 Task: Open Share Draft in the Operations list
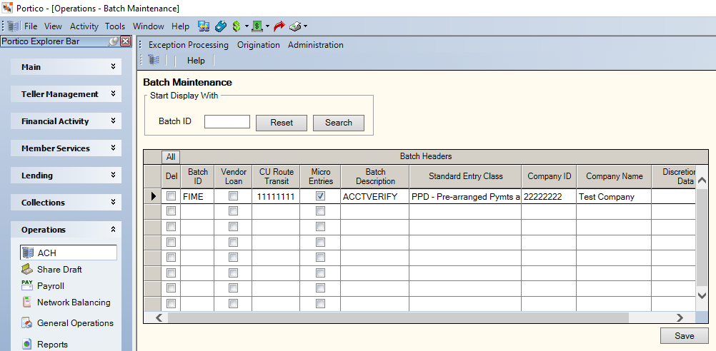click(x=59, y=270)
